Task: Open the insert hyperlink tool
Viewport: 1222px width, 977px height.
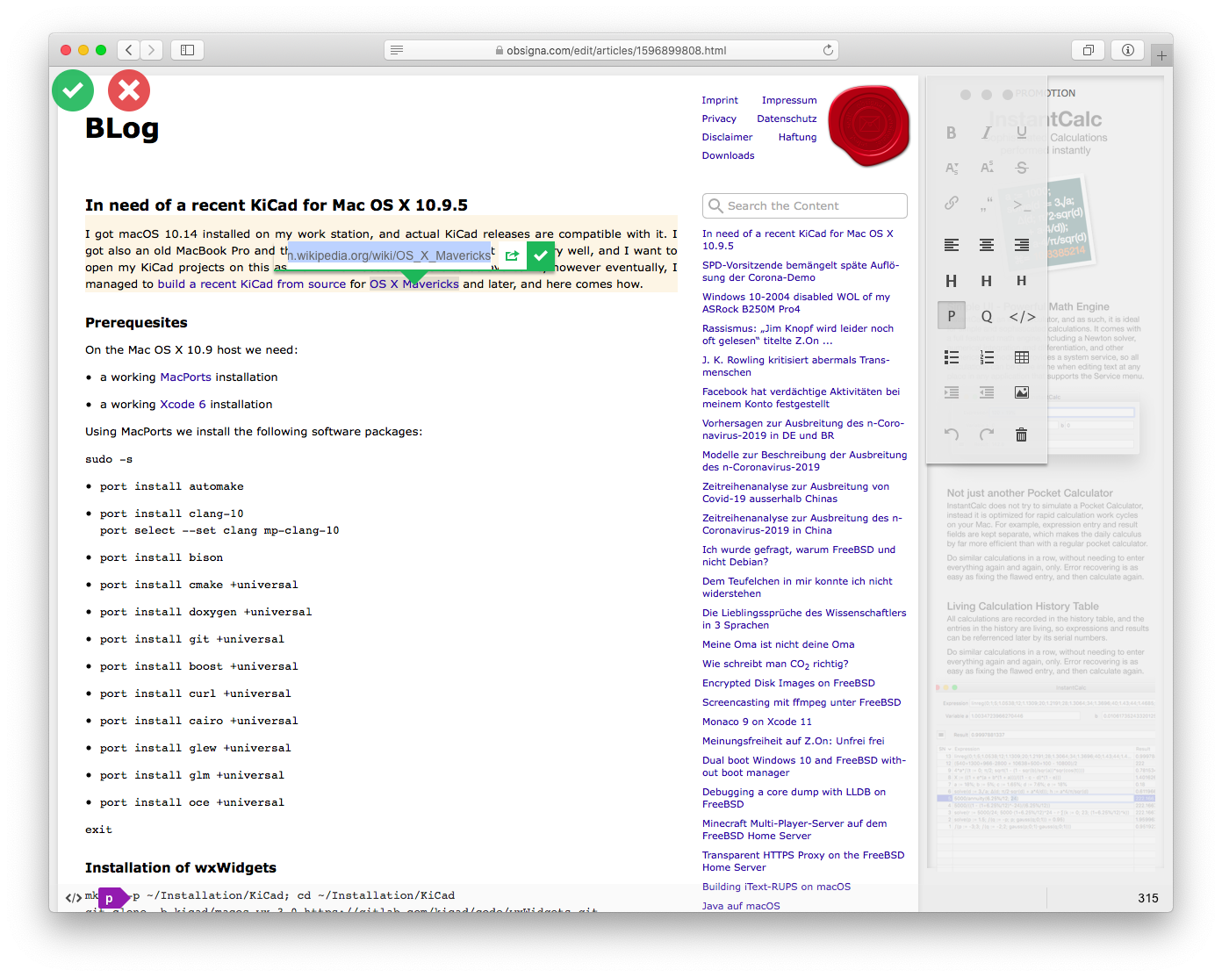Action: coord(952,203)
